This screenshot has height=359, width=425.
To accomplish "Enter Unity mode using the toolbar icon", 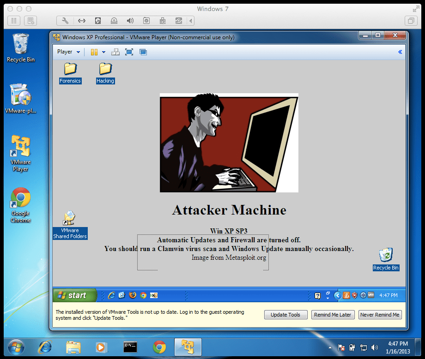I will click(143, 52).
